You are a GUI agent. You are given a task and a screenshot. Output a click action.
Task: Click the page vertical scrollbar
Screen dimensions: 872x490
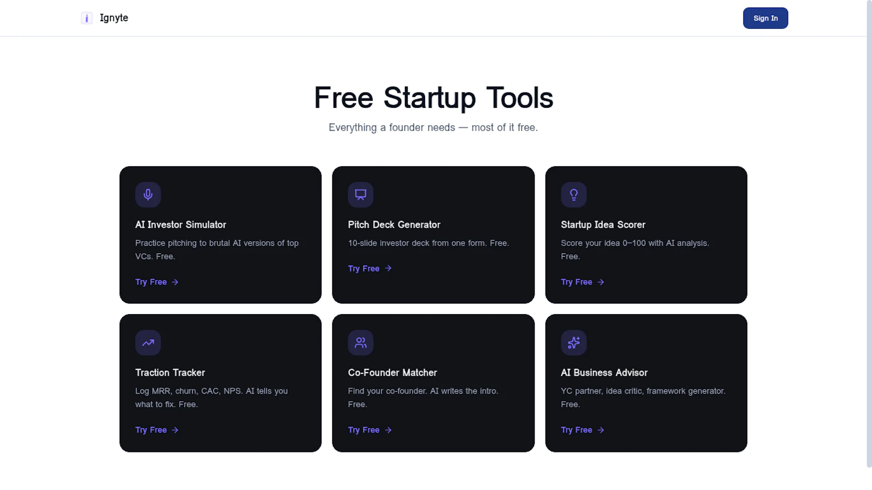click(869, 234)
